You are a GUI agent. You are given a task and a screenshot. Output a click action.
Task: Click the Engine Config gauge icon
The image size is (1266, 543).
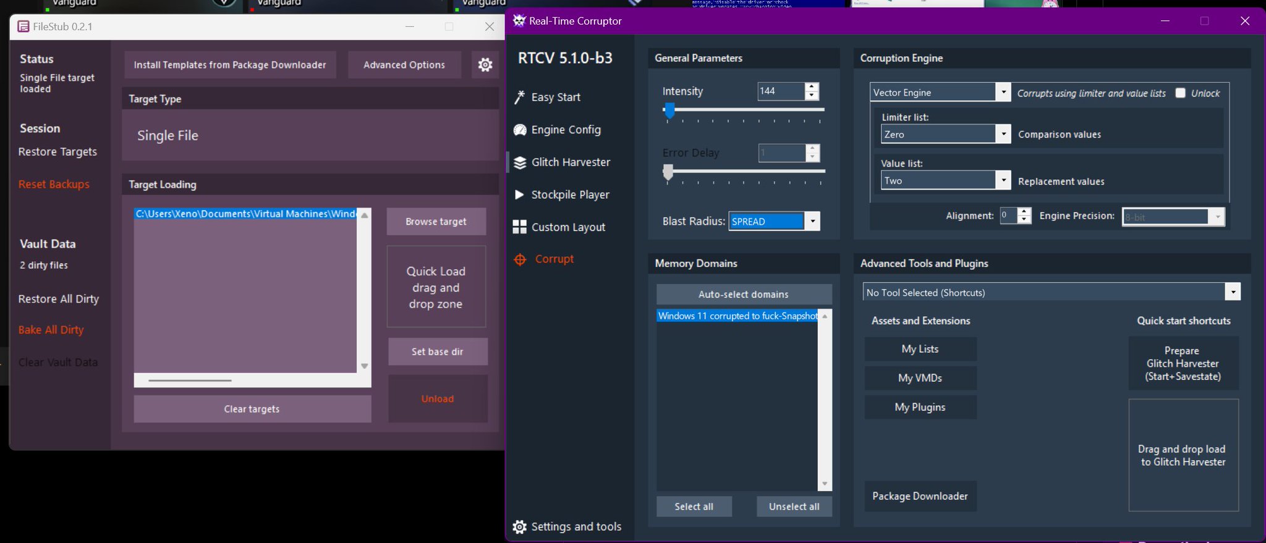pyautogui.click(x=520, y=130)
